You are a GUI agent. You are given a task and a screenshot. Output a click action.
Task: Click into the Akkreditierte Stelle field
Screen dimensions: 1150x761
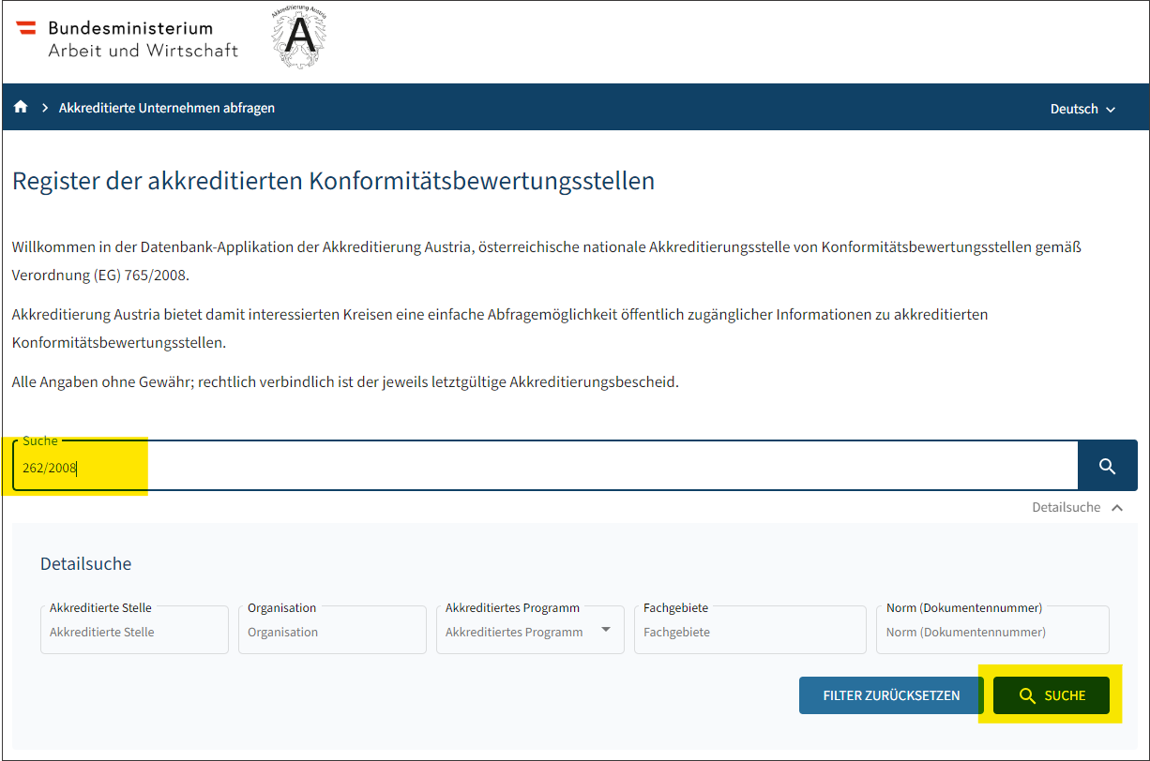click(134, 632)
